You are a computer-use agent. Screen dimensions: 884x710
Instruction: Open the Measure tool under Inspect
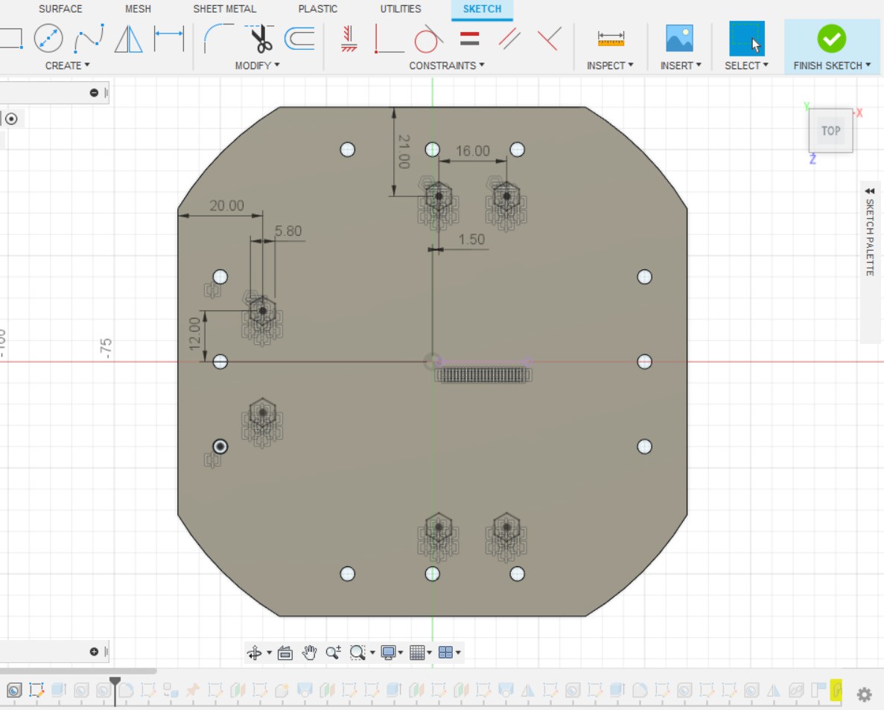[611, 39]
